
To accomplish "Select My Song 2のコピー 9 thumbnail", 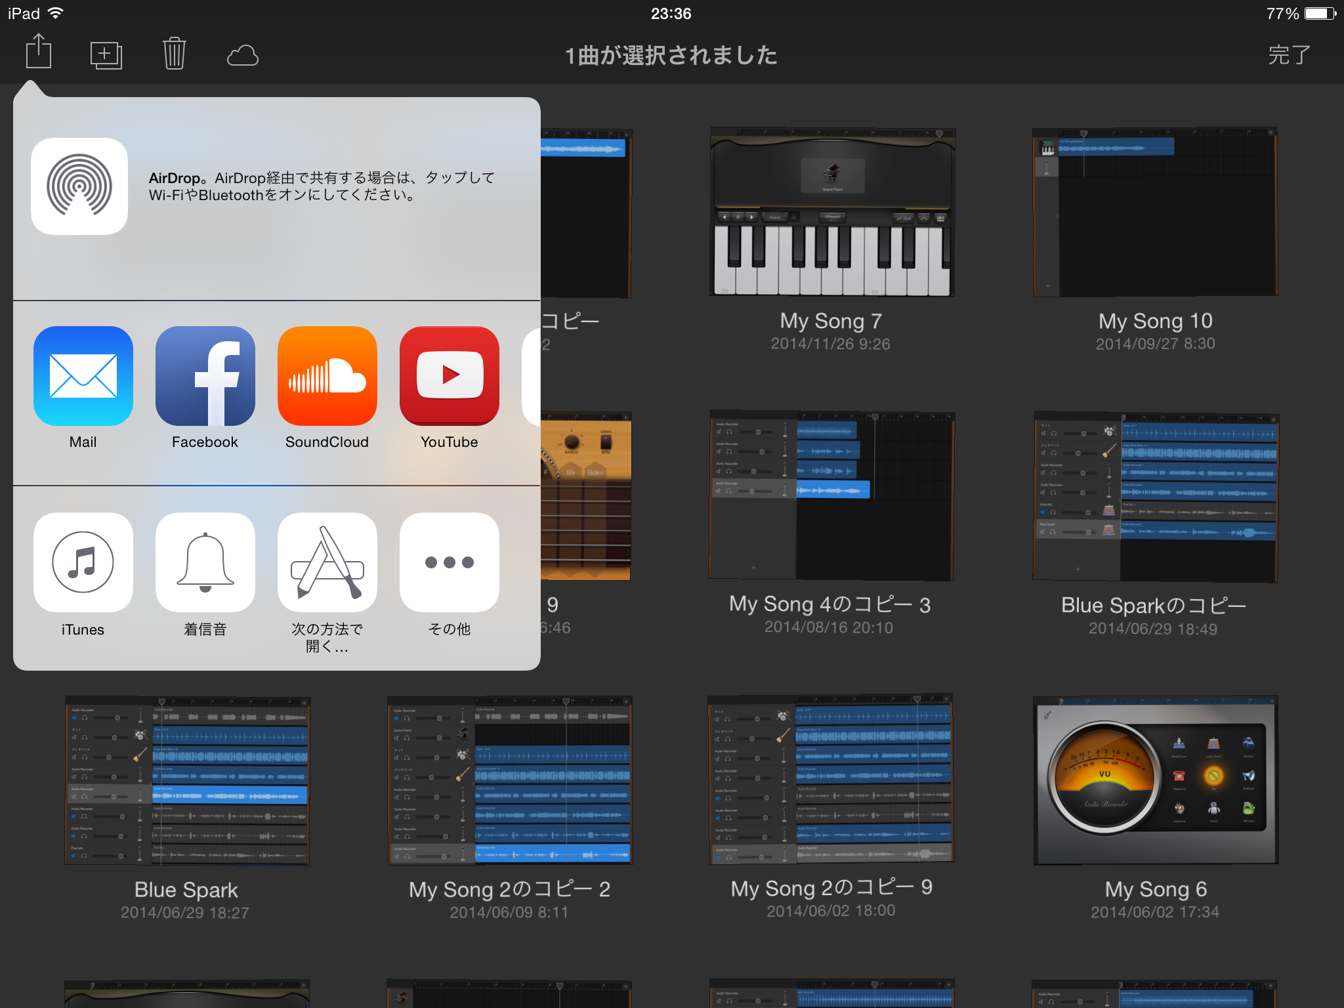I will (x=831, y=779).
